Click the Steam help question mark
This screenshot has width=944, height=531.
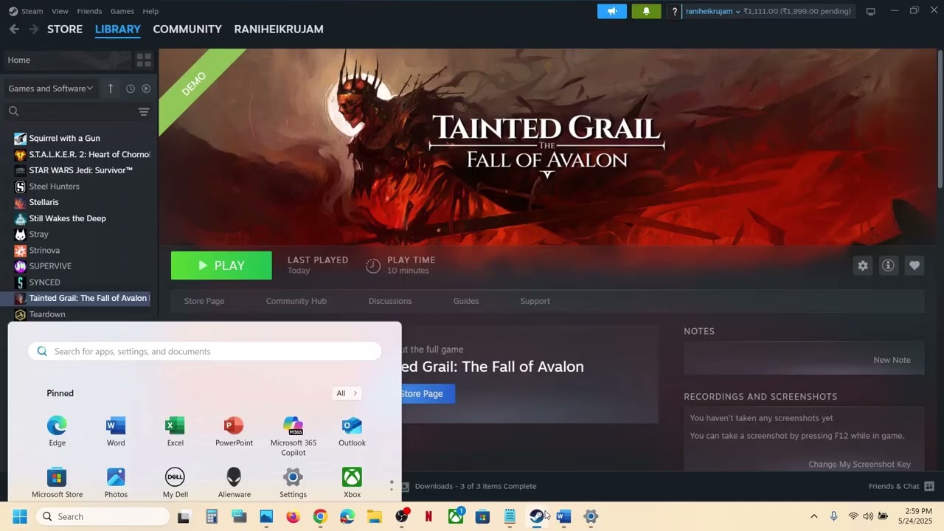(x=674, y=11)
